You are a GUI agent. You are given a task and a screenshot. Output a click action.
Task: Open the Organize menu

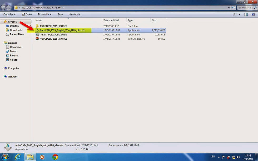pos(9,14)
